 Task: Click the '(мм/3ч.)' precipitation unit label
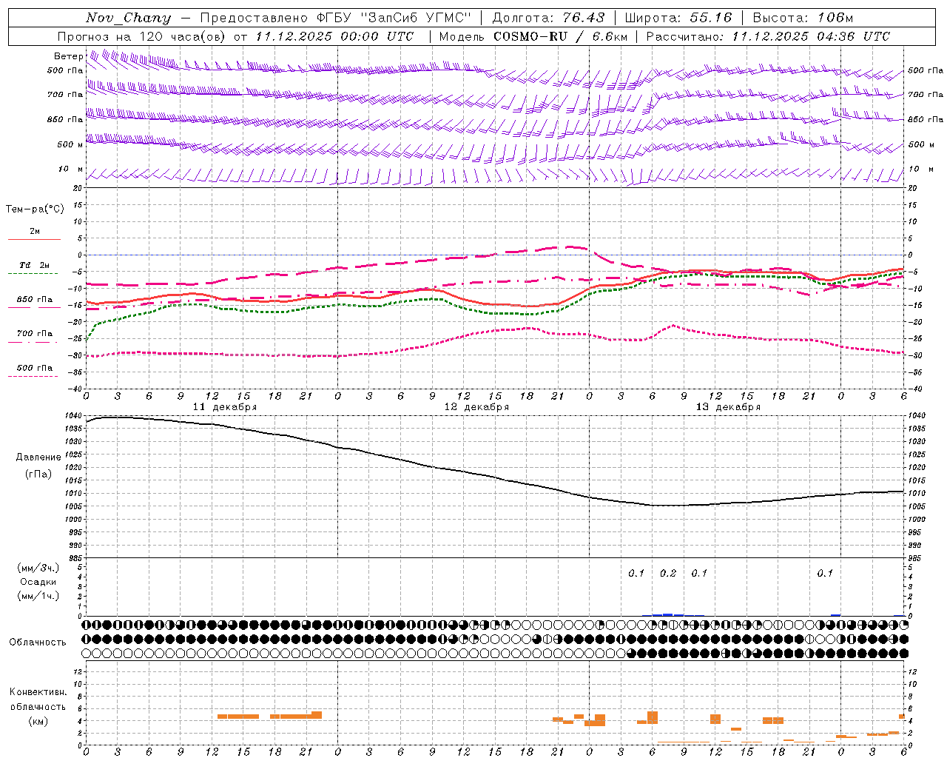(x=38, y=568)
